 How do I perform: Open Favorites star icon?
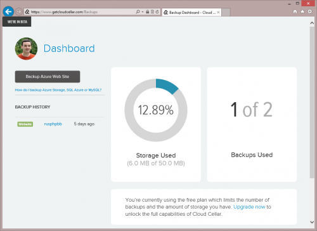tap(302, 11)
